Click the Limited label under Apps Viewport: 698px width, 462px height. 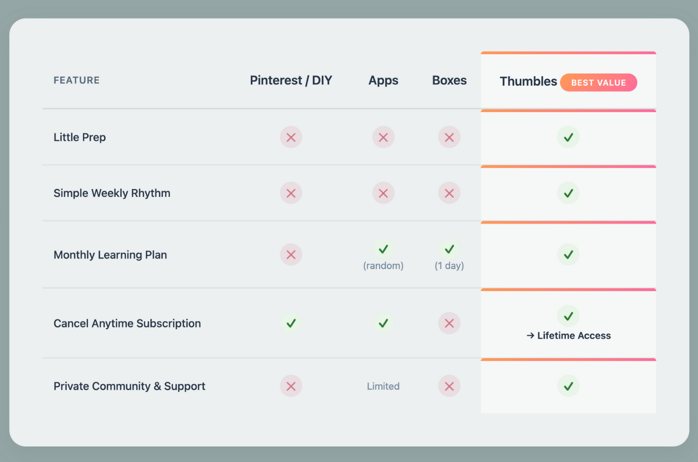pyautogui.click(x=383, y=386)
